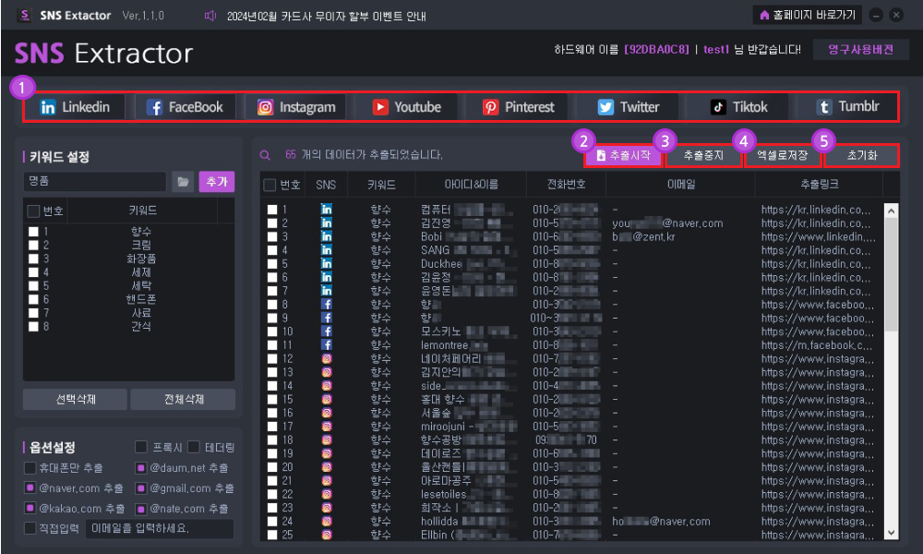Tick the select-all checkbox in results header
The image size is (923, 554).
(270, 185)
